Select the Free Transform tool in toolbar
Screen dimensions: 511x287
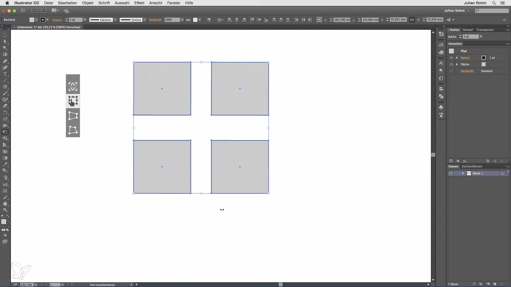(x=5, y=132)
